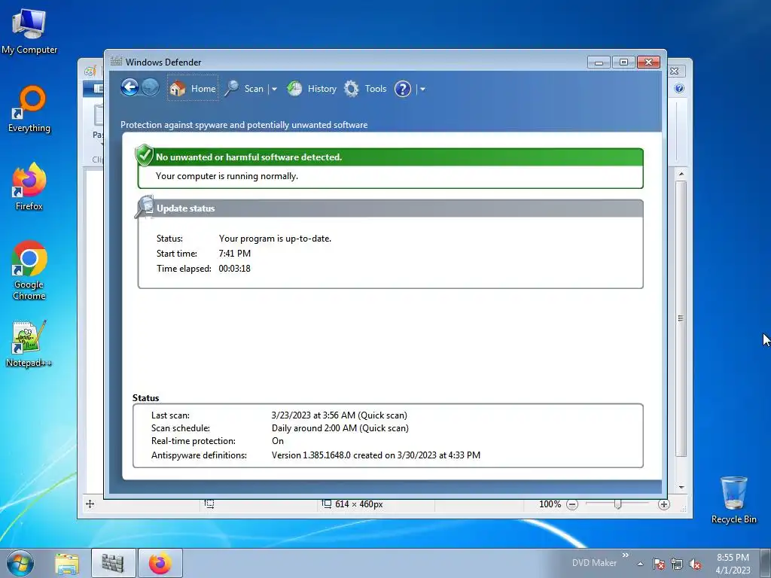Click the blue Help question mark icon
Image resolution: width=771 pixels, height=578 pixels.
403,89
